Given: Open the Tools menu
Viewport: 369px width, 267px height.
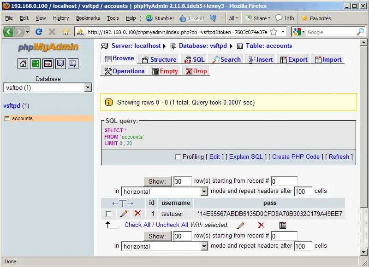Looking at the screenshot, I should pos(113,18).
